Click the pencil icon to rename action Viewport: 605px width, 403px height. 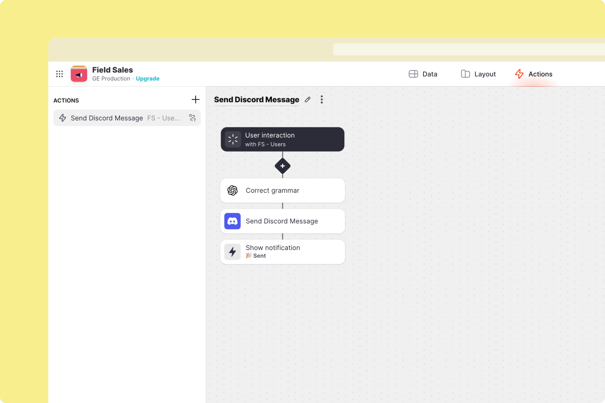pos(308,100)
